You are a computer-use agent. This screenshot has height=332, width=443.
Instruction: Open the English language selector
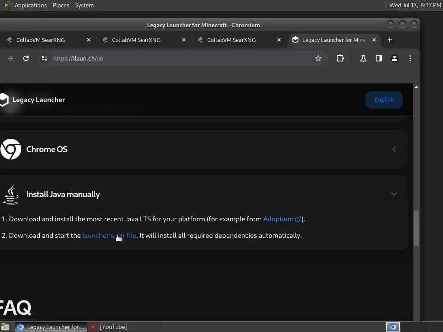pos(384,100)
